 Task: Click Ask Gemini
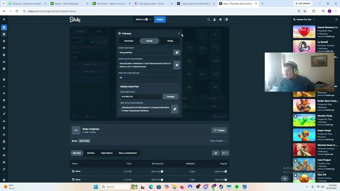click(302, 4)
